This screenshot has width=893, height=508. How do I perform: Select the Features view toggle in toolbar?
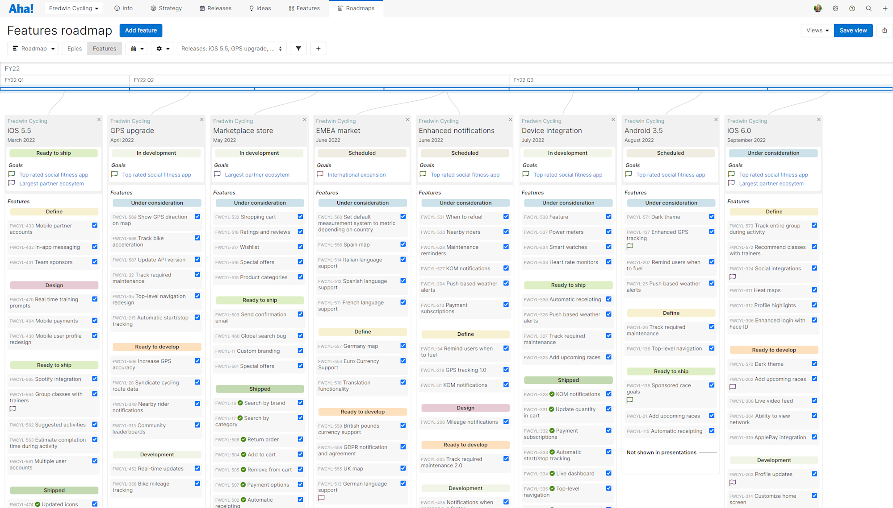point(105,49)
